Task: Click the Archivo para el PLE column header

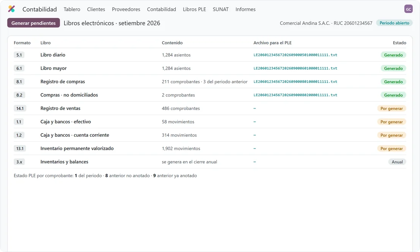Action: point(272,43)
